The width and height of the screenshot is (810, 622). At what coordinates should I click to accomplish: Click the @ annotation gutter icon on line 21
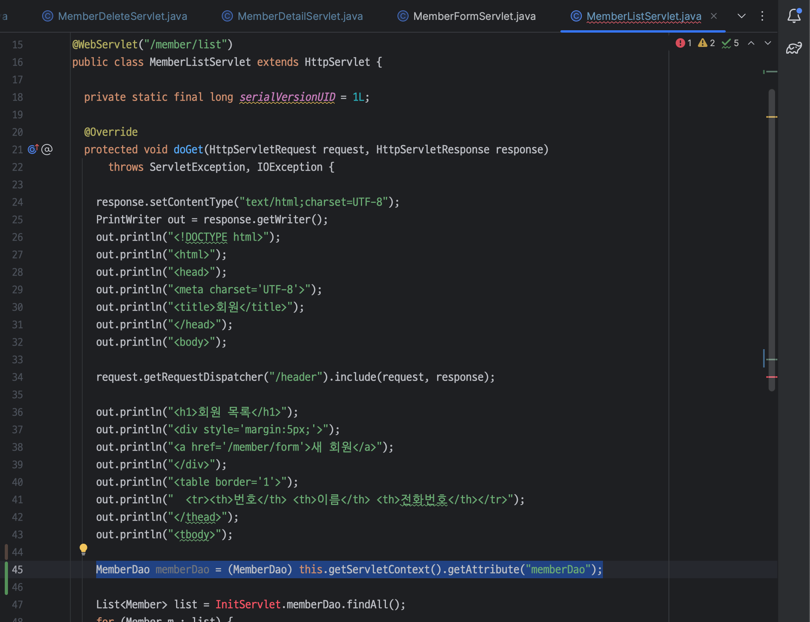point(47,150)
